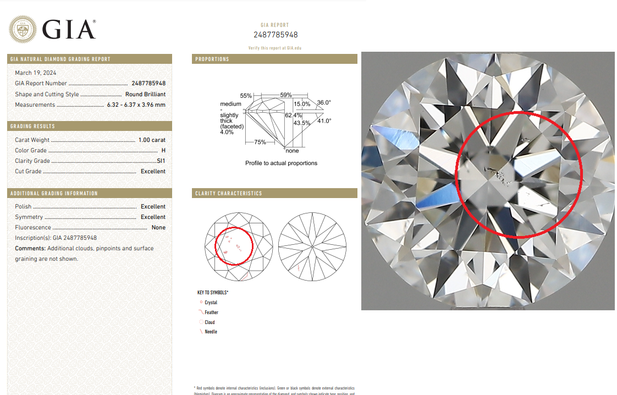Viewport: 617px width, 395px height.
Task: Select the report number 2487785948 under GIA REPORT
Action: tap(276, 35)
